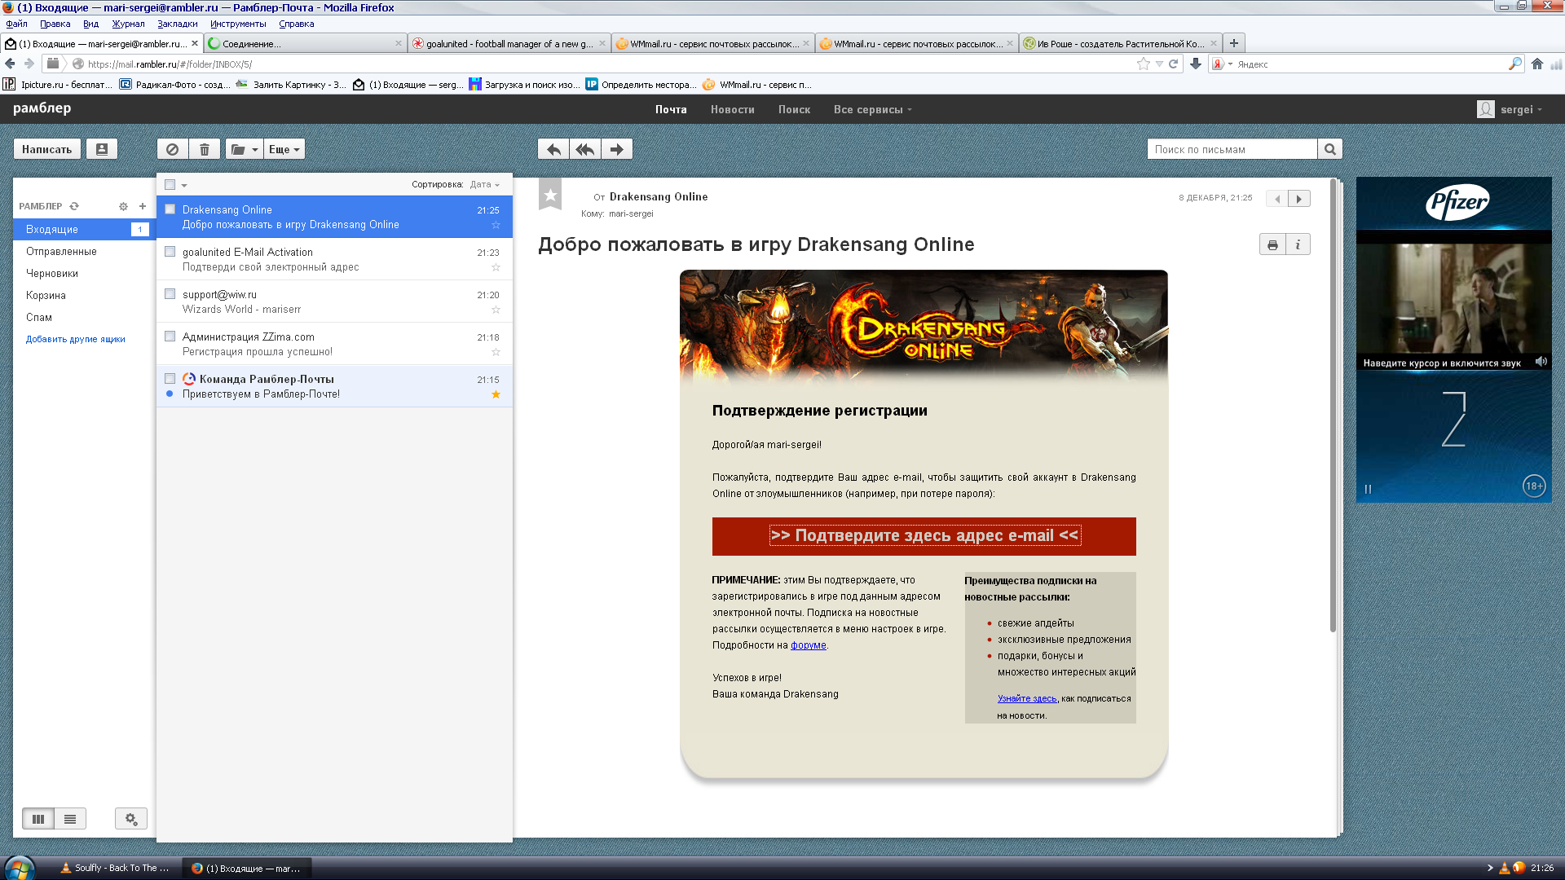Add a new folder plus icon
This screenshot has height=880, width=1565.
point(143,206)
